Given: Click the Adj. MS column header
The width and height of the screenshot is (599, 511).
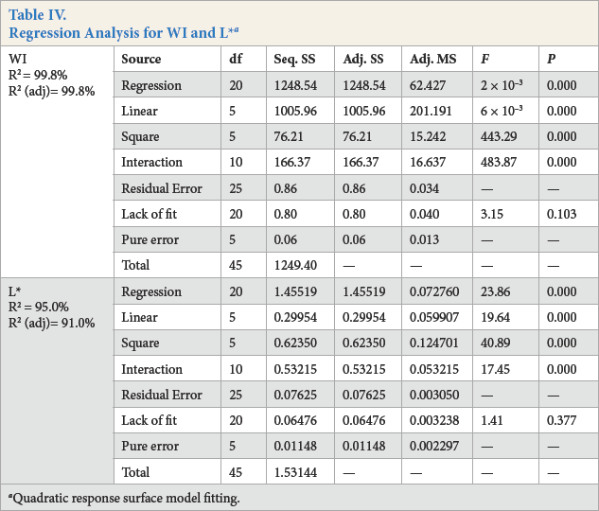Looking at the screenshot, I should [x=432, y=60].
